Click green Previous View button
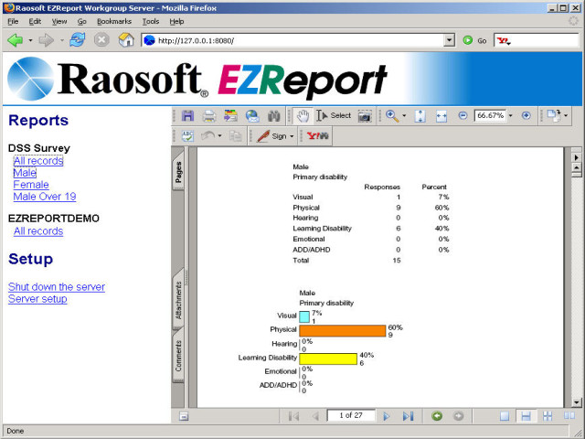The image size is (585, 439). (437, 416)
